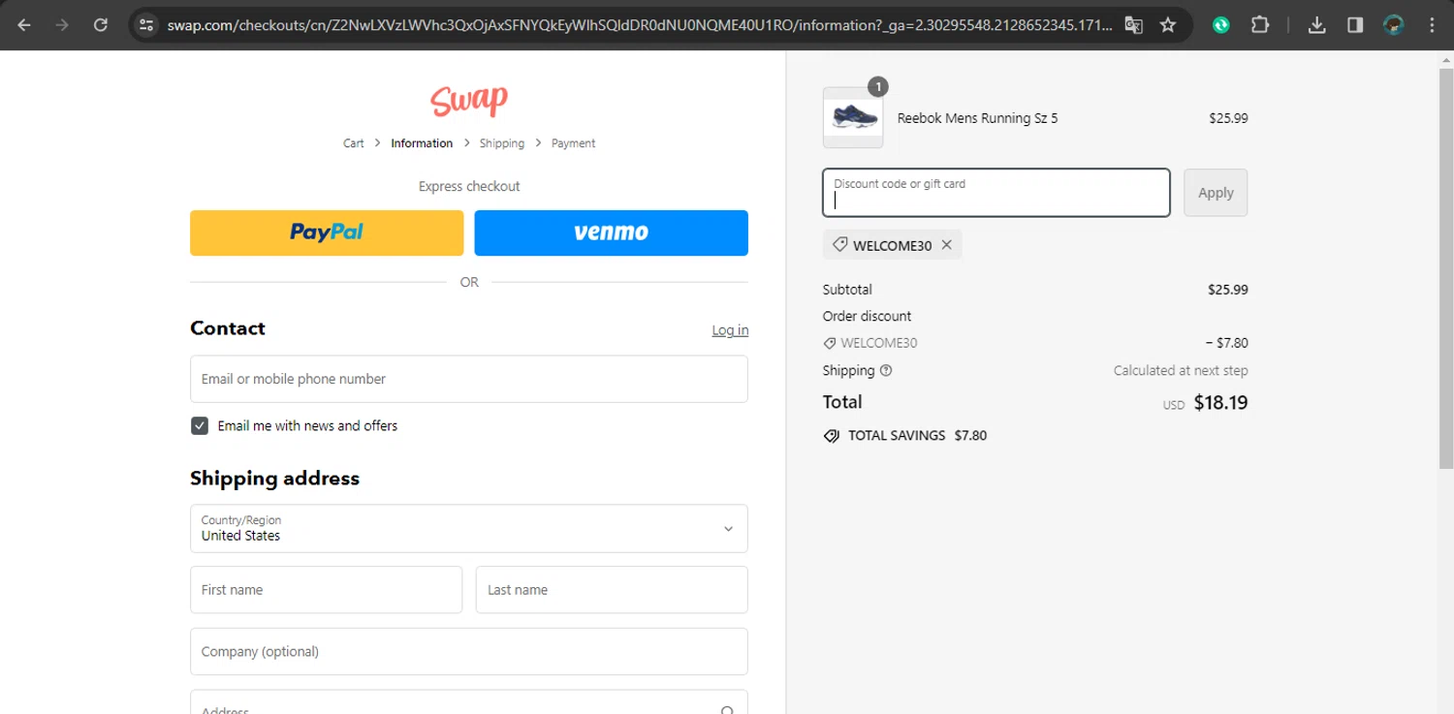
Task: Click the Last name field
Action: (612, 590)
